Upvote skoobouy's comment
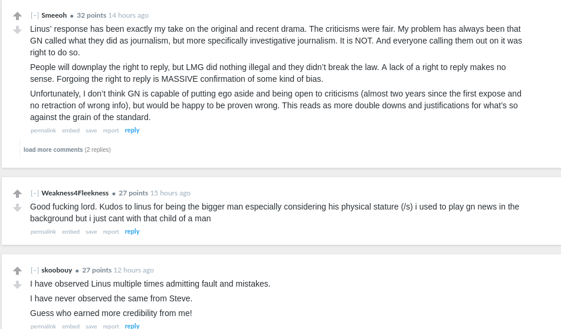Screen dimensions: 561x329 [x=17, y=271]
